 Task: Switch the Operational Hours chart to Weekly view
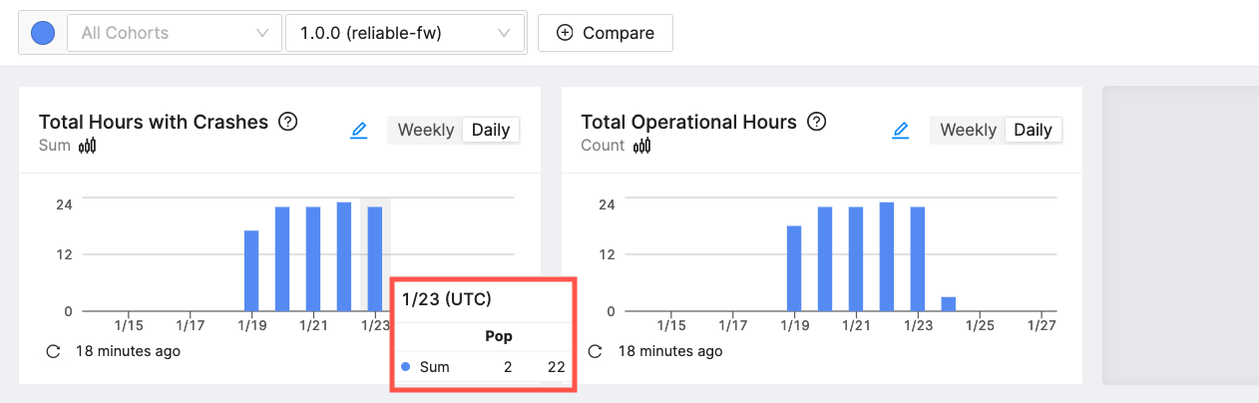[x=968, y=130]
